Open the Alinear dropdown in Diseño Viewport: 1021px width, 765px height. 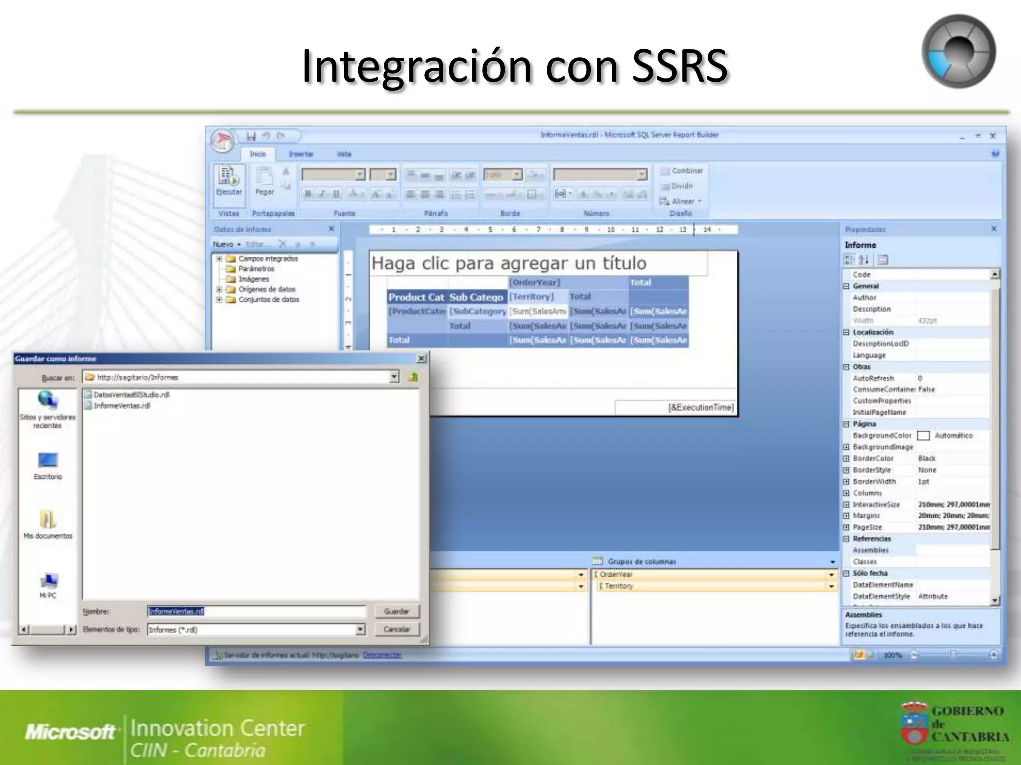pyautogui.click(x=681, y=201)
